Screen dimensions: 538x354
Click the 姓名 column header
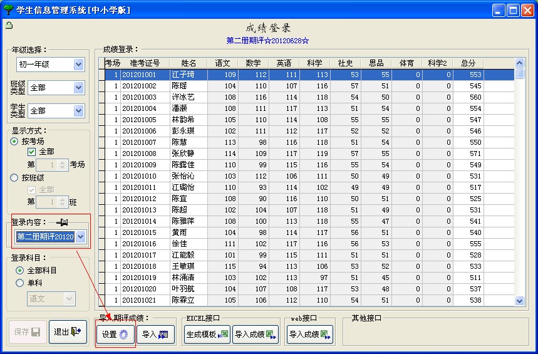189,63
